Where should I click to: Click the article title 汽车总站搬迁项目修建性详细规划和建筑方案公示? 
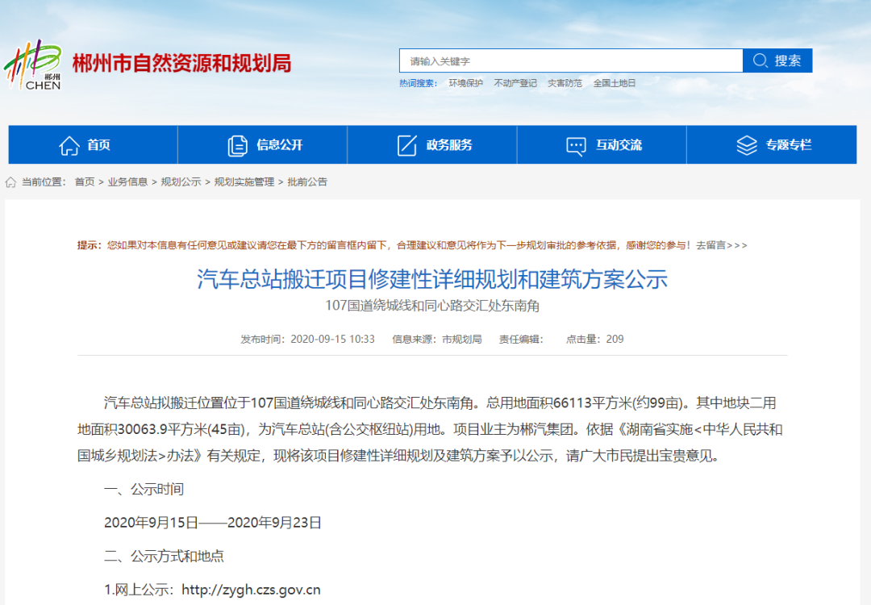point(432,279)
